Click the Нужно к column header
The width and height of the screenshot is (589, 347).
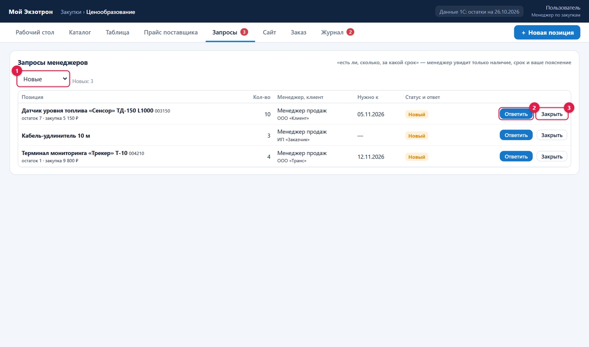tap(368, 97)
